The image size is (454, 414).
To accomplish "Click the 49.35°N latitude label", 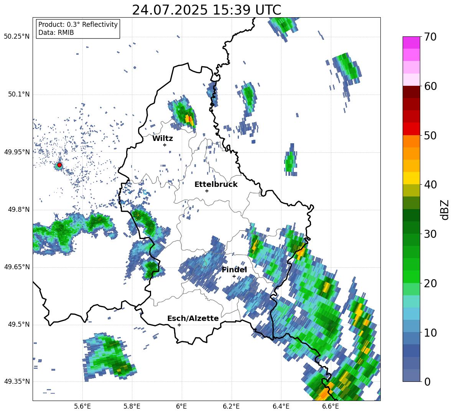I will point(17,381).
